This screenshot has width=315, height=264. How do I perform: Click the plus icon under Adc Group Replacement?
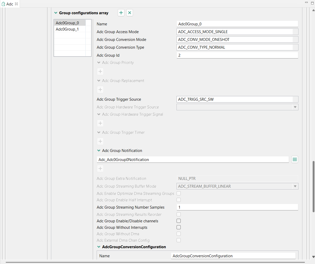coord(100,90)
